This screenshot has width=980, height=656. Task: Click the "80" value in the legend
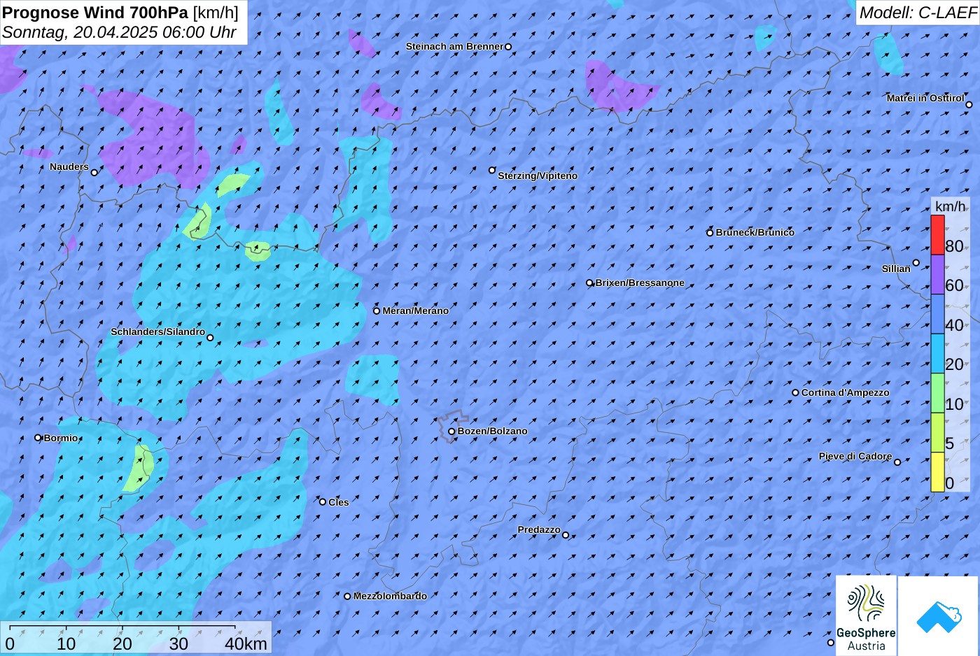[x=954, y=246]
